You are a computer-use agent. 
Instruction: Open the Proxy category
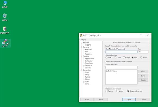(x=87, y=75)
